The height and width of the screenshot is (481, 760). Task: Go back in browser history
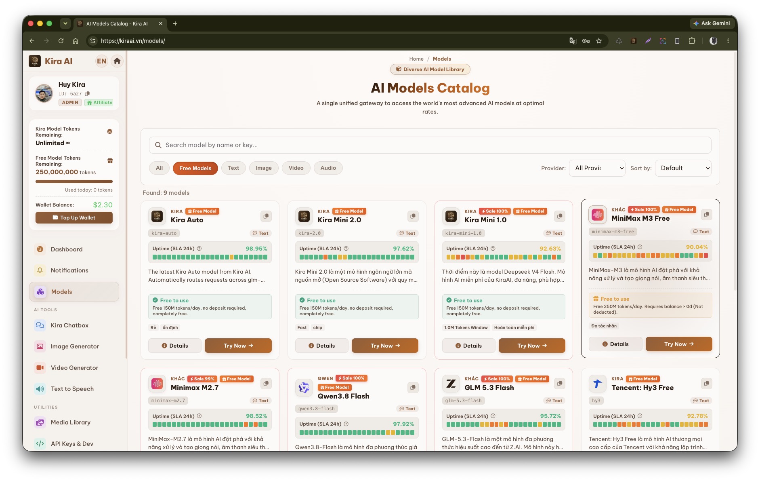tap(32, 41)
